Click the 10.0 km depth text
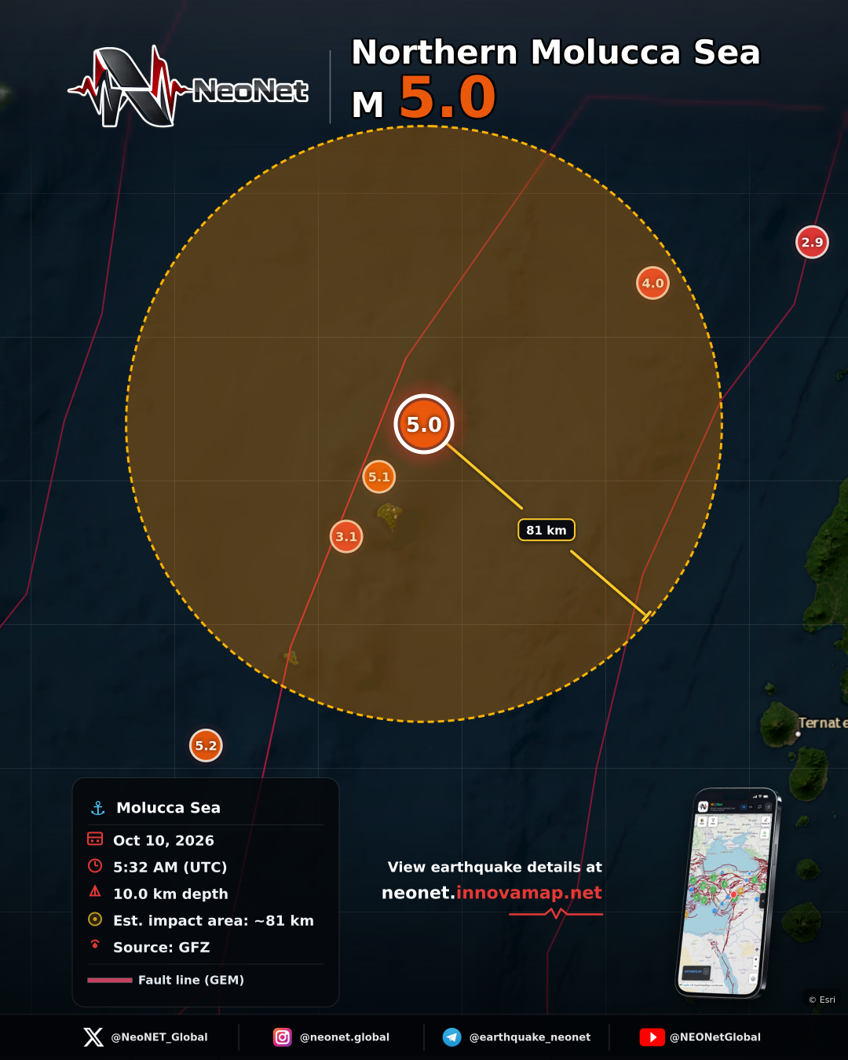This screenshot has width=848, height=1060. tap(170, 894)
